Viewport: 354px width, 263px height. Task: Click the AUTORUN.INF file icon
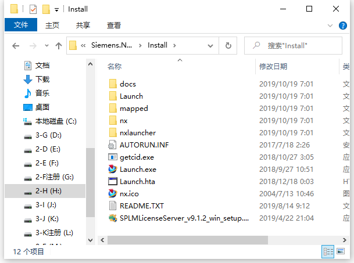click(x=112, y=145)
